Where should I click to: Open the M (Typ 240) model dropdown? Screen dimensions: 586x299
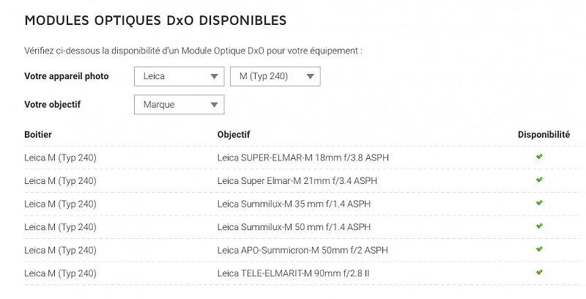click(275, 77)
